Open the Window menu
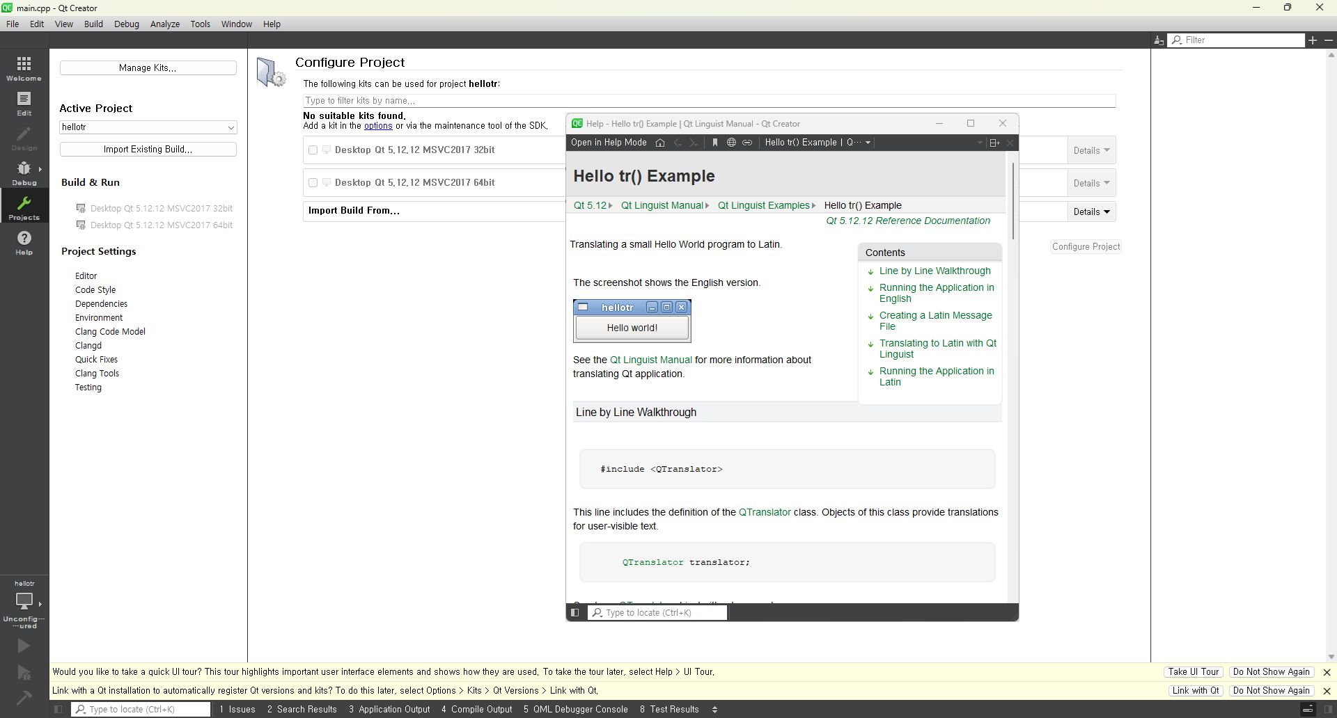Screen dimensions: 1337x718 (237, 24)
